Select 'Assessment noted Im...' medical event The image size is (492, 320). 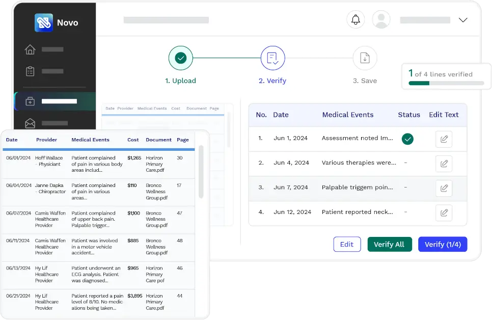(x=357, y=138)
